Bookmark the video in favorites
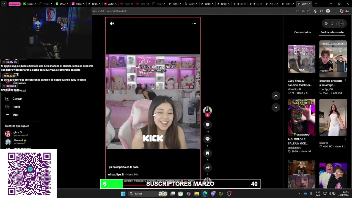 point(207,153)
